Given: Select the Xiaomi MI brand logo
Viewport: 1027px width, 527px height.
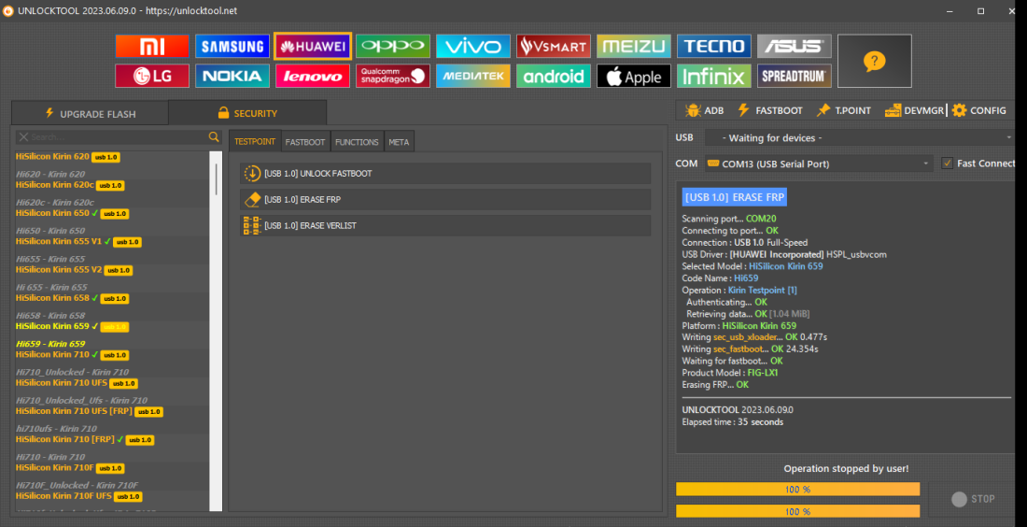Looking at the screenshot, I should pyautogui.click(x=152, y=46).
